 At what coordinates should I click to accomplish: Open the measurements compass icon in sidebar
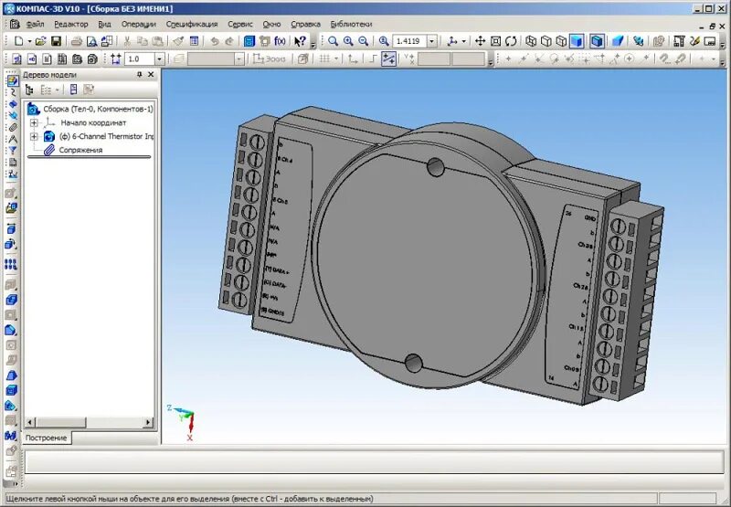[x=12, y=139]
